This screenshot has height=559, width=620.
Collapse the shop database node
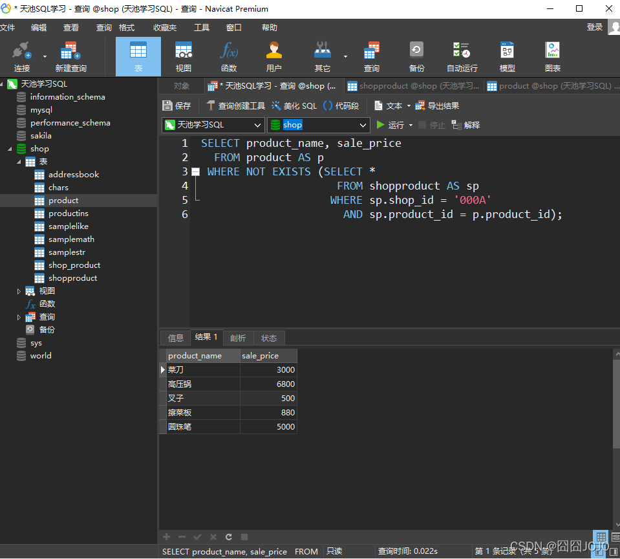[x=10, y=149]
